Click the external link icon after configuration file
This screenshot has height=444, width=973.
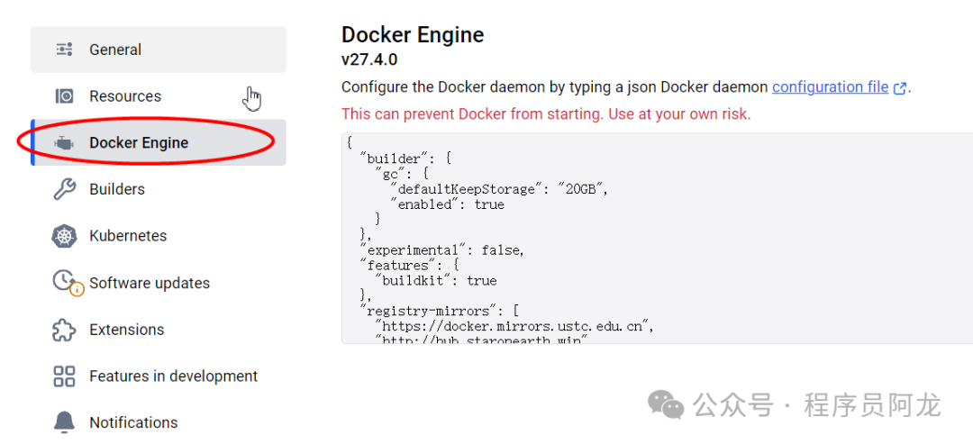click(x=899, y=88)
